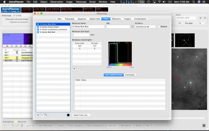Uncheck E-Series Luminance Luminance checkbox
The width and height of the screenshot is (209, 131).
(x=38, y=30)
